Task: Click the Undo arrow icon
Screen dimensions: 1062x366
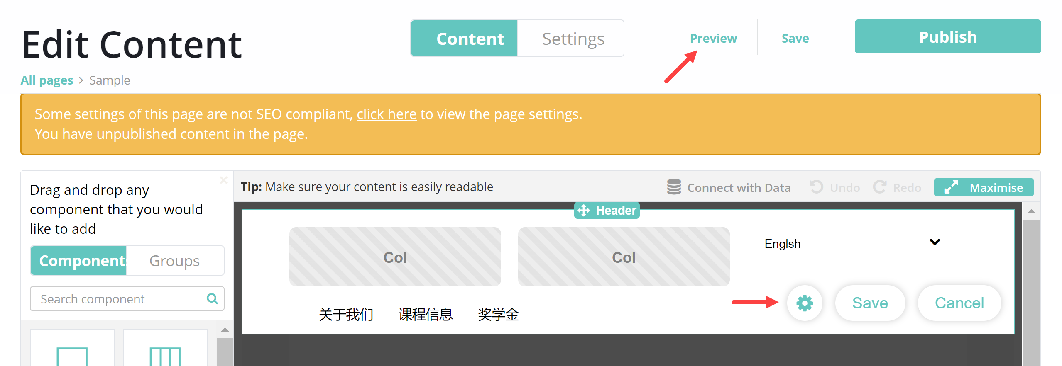Action: (x=816, y=187)
